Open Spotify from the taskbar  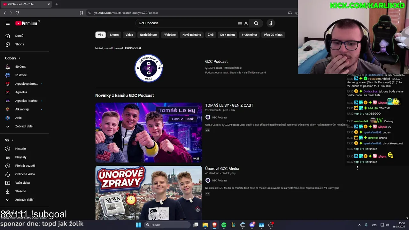coord(224,225)
